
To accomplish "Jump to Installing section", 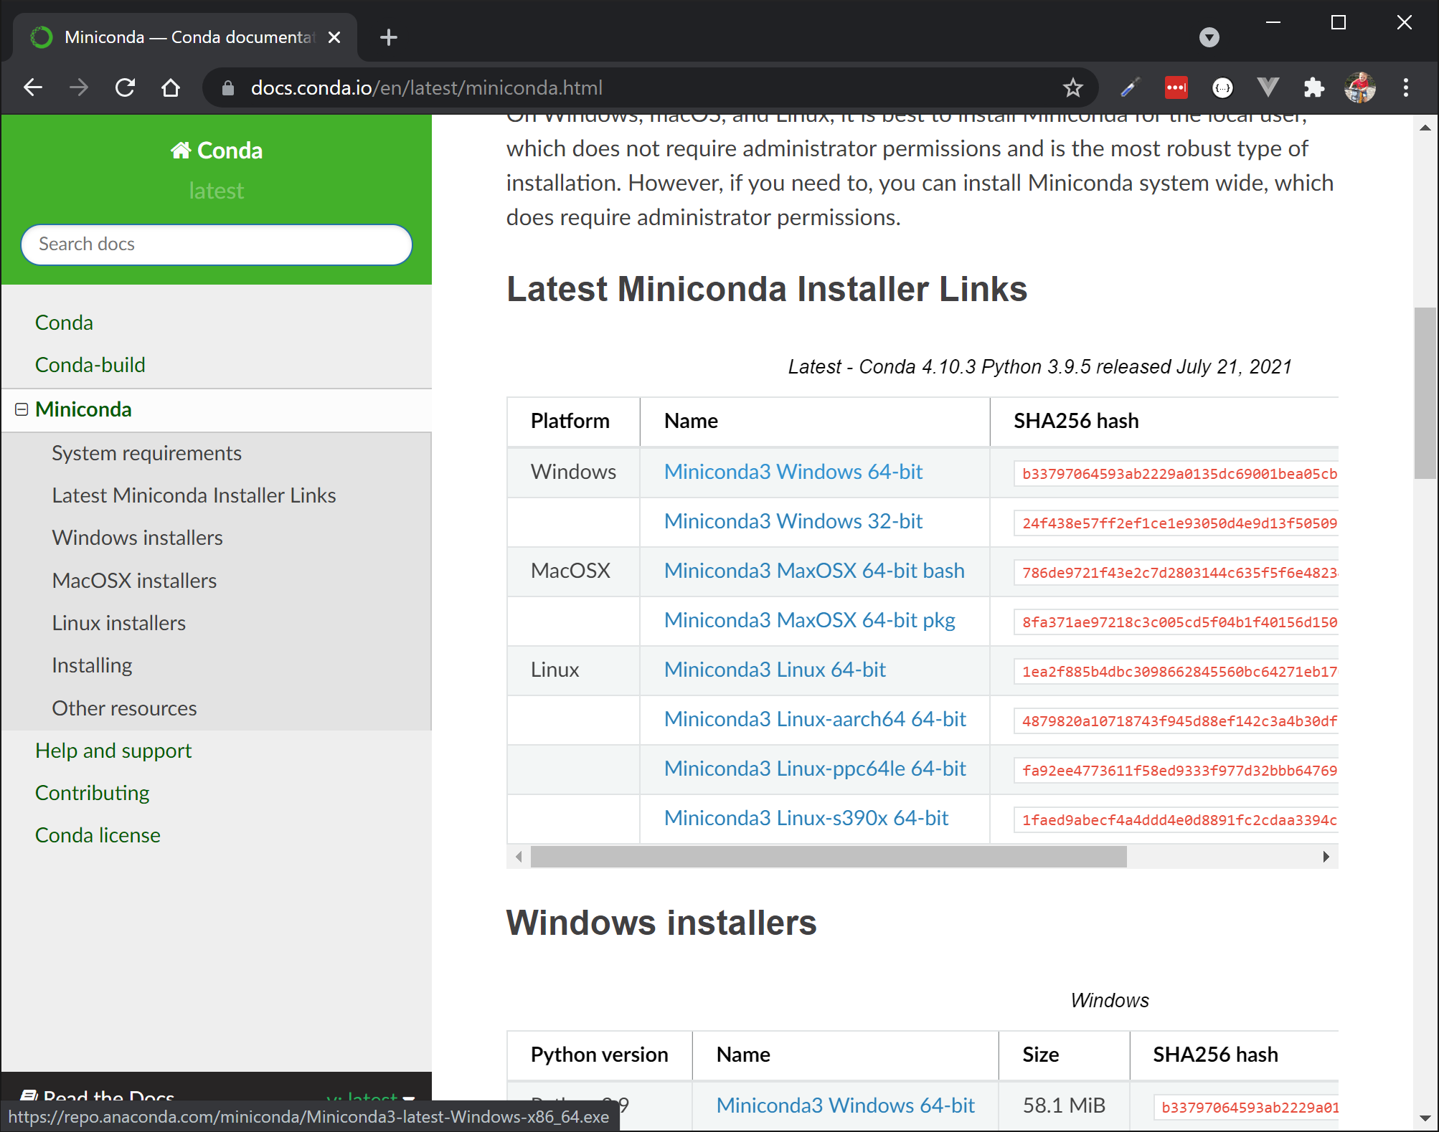I will pyautogui.click(x=92, y=665).
